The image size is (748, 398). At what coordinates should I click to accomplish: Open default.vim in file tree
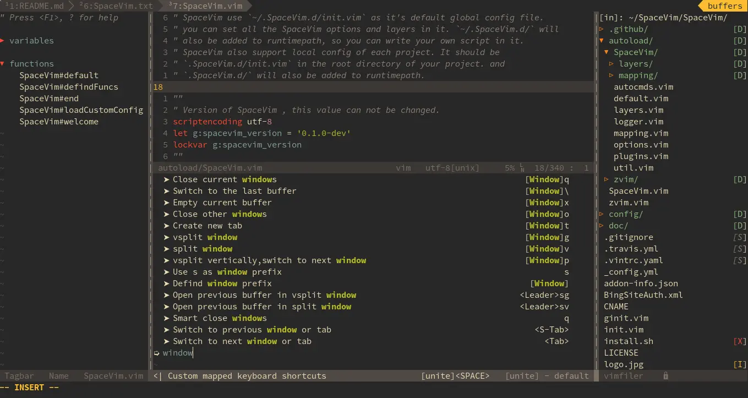(x=641, y=99)
